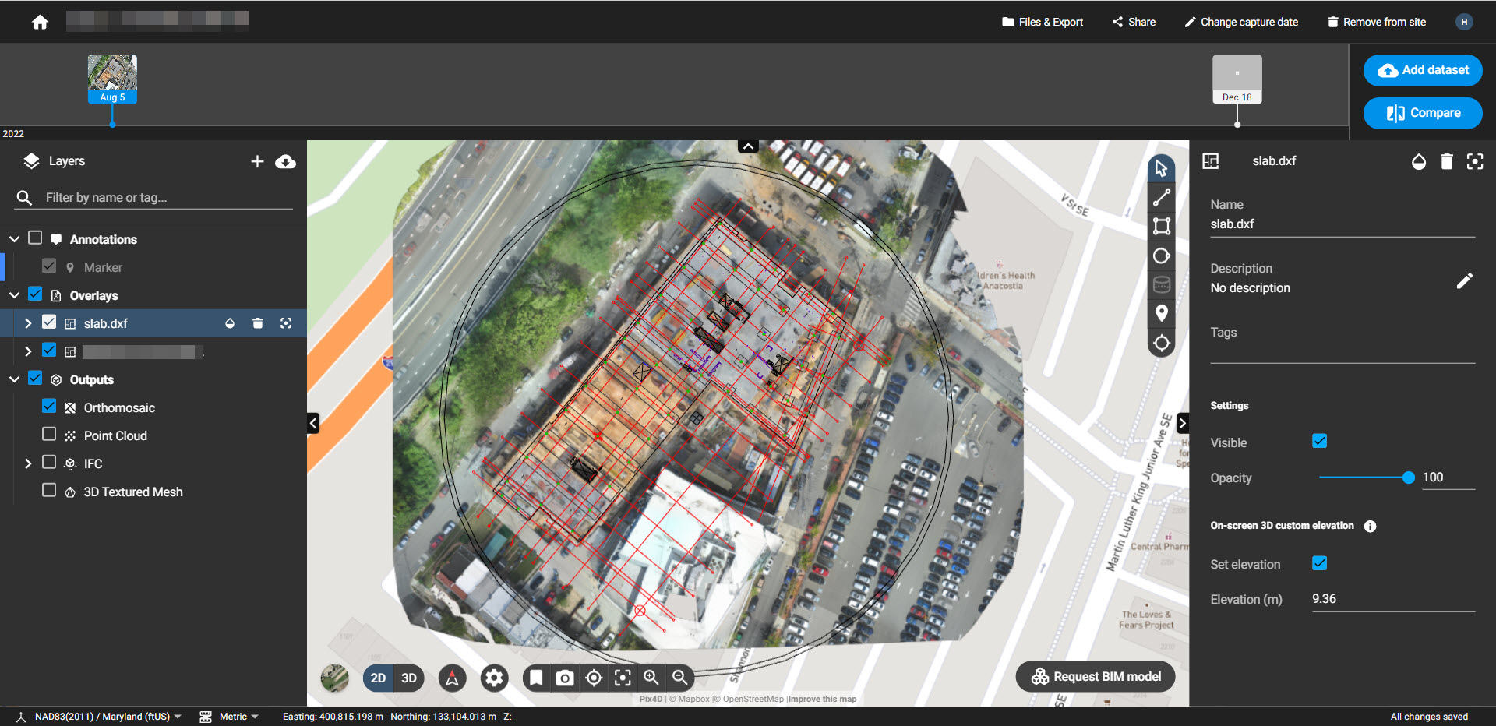Open Files & Export from the top bar
Image resolution: width=1496 pixels, height=726 pixels.
pyautogui.click(x=1042, y=22)
